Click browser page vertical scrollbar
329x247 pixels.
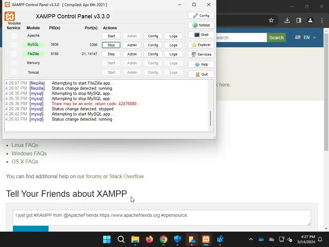[x=326, y=92]
